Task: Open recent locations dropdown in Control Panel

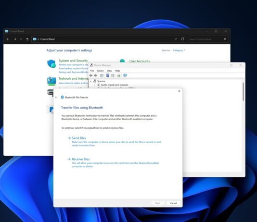Action: [x=21, y=39]
